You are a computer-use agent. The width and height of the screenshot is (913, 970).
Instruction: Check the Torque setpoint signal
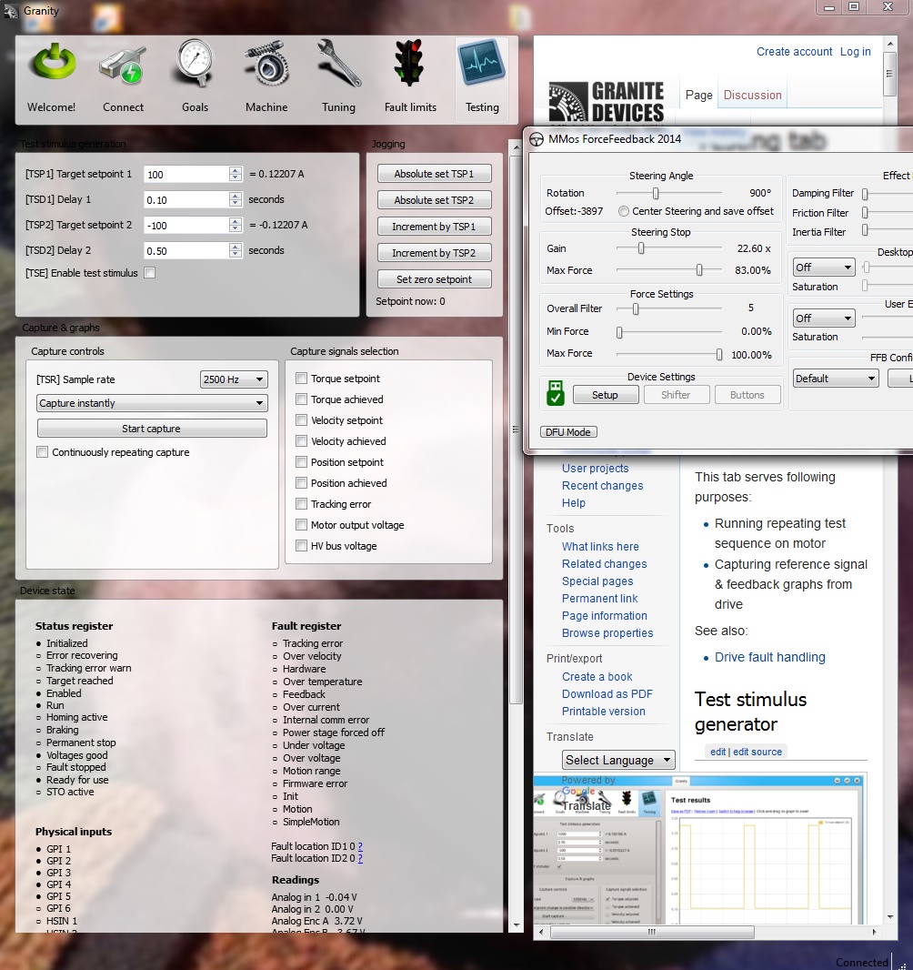(301, 378)
